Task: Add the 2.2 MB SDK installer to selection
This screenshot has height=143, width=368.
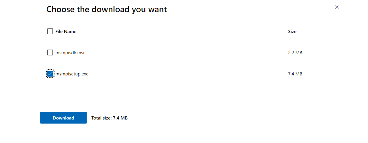Action: tap(50, 53)
